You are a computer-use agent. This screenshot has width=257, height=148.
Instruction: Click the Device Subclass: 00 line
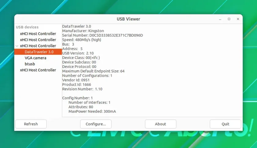[79, 62]
